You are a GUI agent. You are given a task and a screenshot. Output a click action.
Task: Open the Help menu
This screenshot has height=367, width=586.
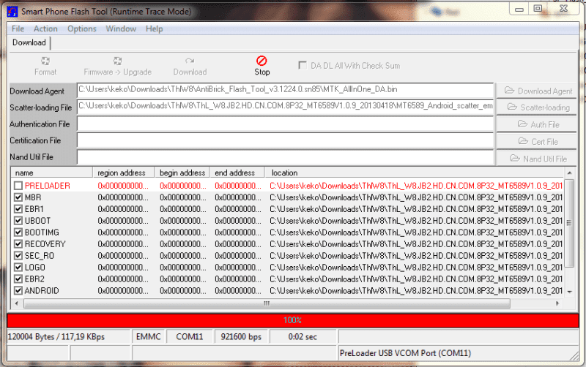click(x=155, y=29)
